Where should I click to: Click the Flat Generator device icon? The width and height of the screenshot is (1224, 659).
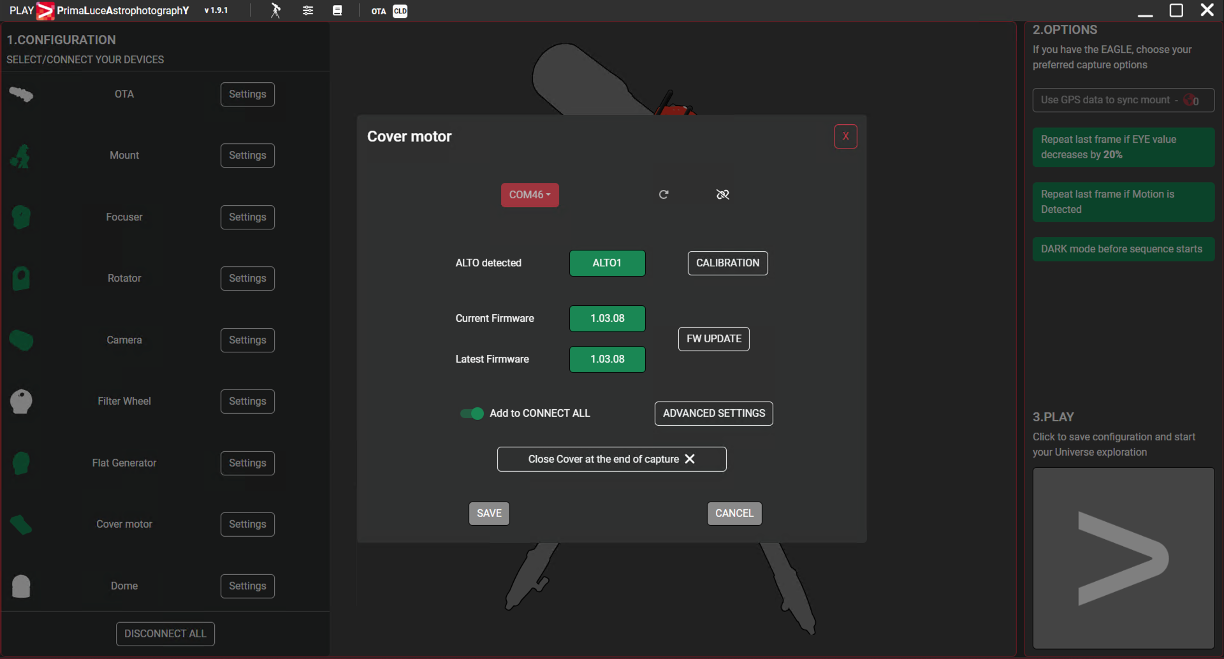[21, 463]
